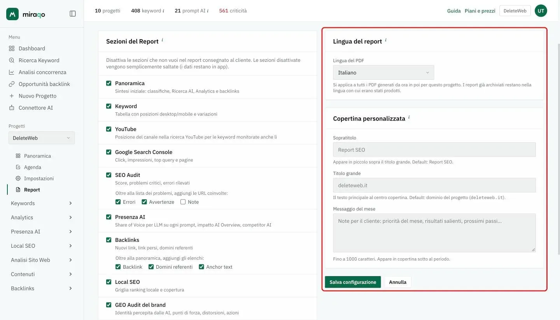This screenshot has width=560, height=320.
Task: Open the Piani e prezzi link
Action: 480,11
